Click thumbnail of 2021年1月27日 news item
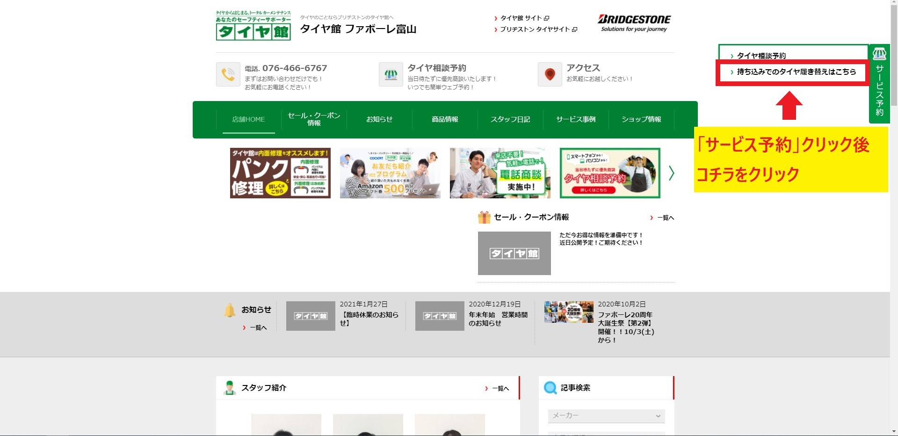 coord(311,316)
